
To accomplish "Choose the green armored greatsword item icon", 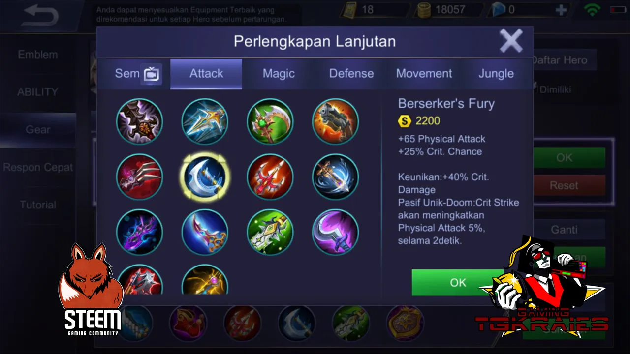I will click(270, 232).
